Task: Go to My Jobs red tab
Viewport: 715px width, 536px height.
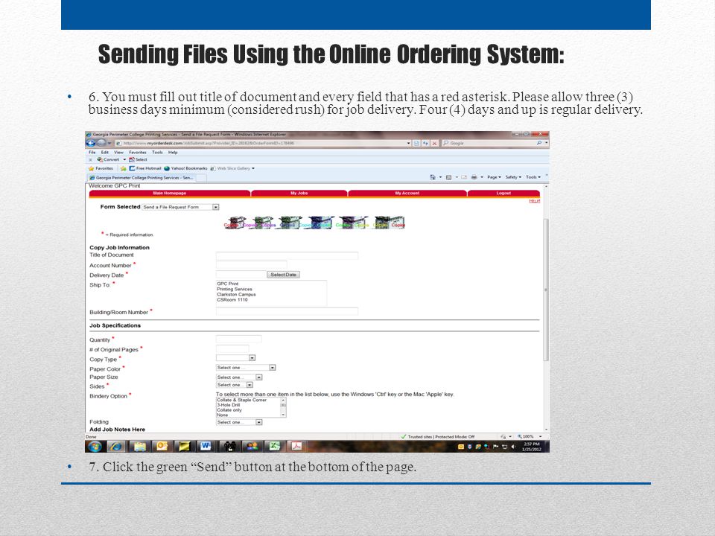Action: pos(299,194)
